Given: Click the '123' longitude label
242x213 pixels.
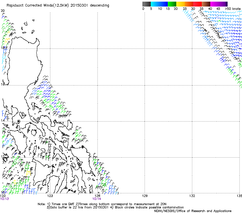Looking at the screenshot, I should [x=50, y=196].
